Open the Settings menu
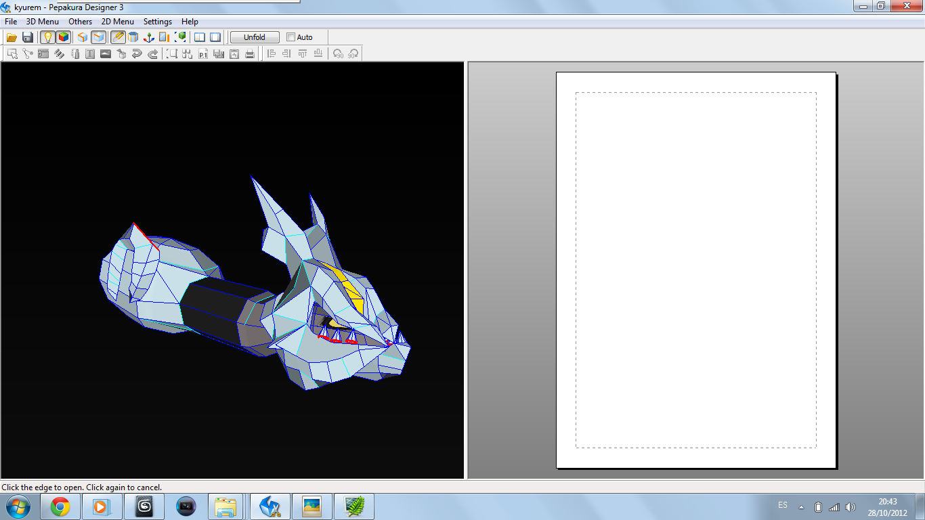This screenshot has height=520, width=925. [158, 22]
